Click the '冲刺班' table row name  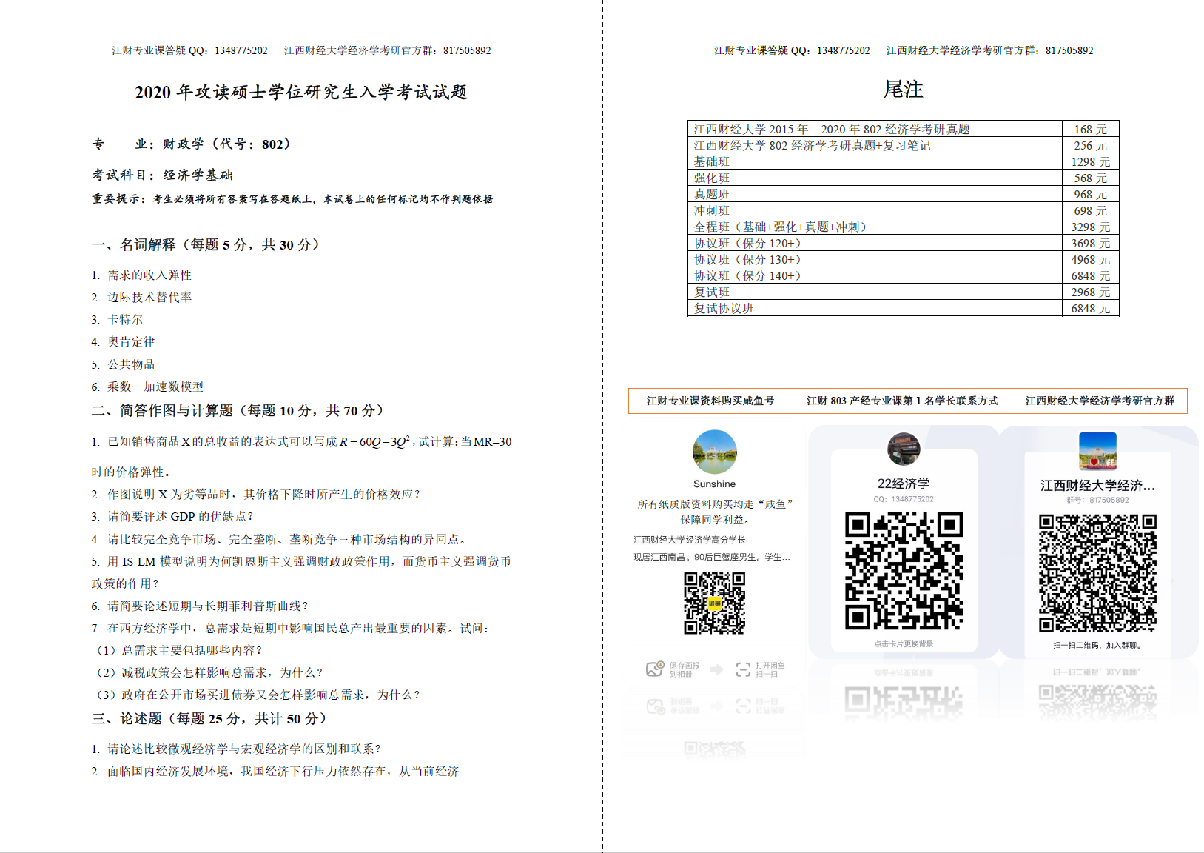coord(712,210)
